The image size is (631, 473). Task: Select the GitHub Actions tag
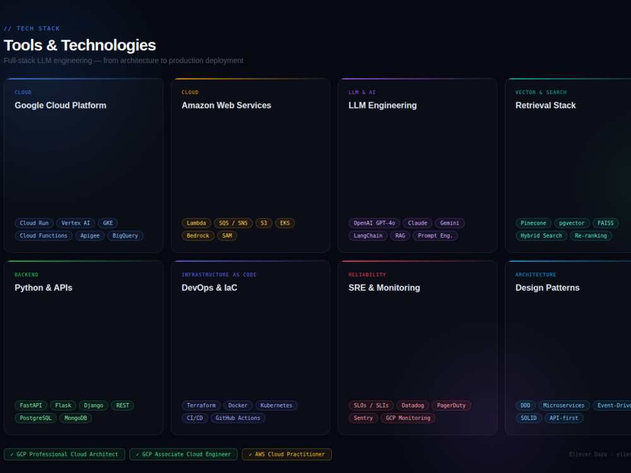click(x=238, y=418)
